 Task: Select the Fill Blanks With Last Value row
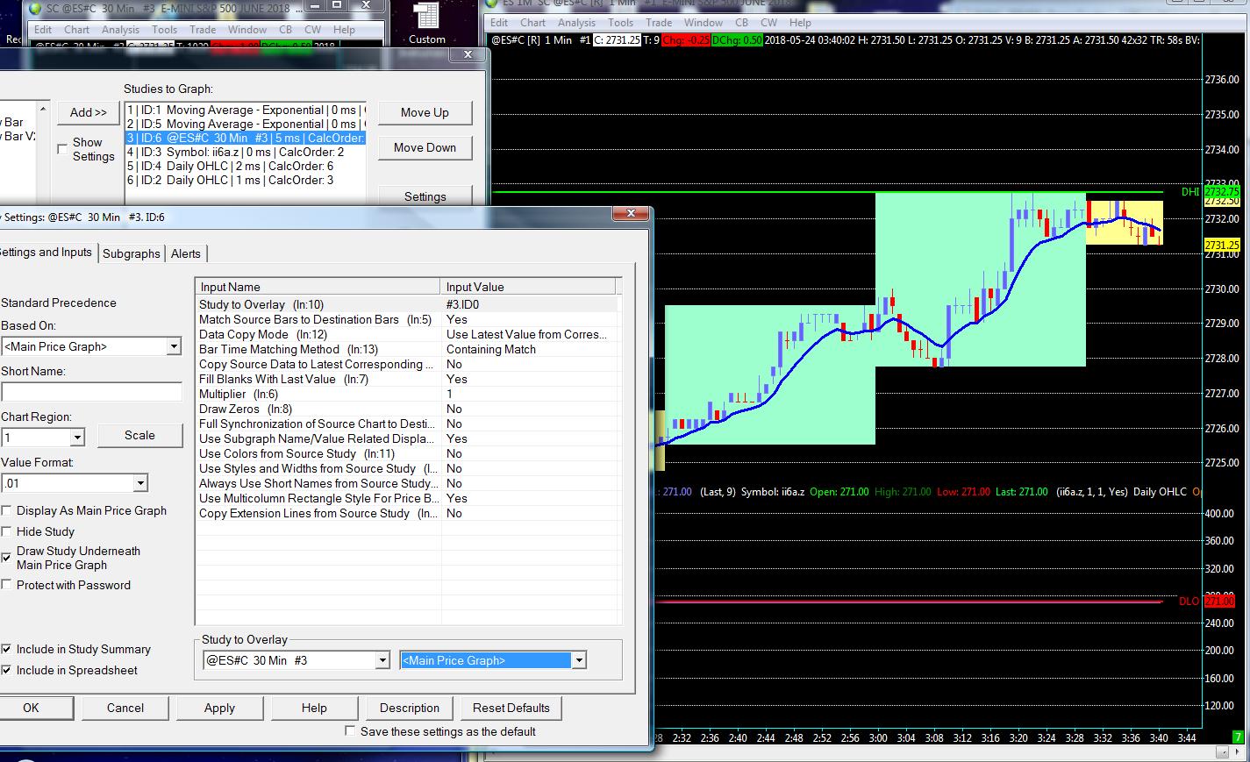408,379
